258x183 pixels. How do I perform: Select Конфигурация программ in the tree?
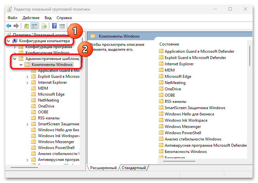click(x=49, y=47)
